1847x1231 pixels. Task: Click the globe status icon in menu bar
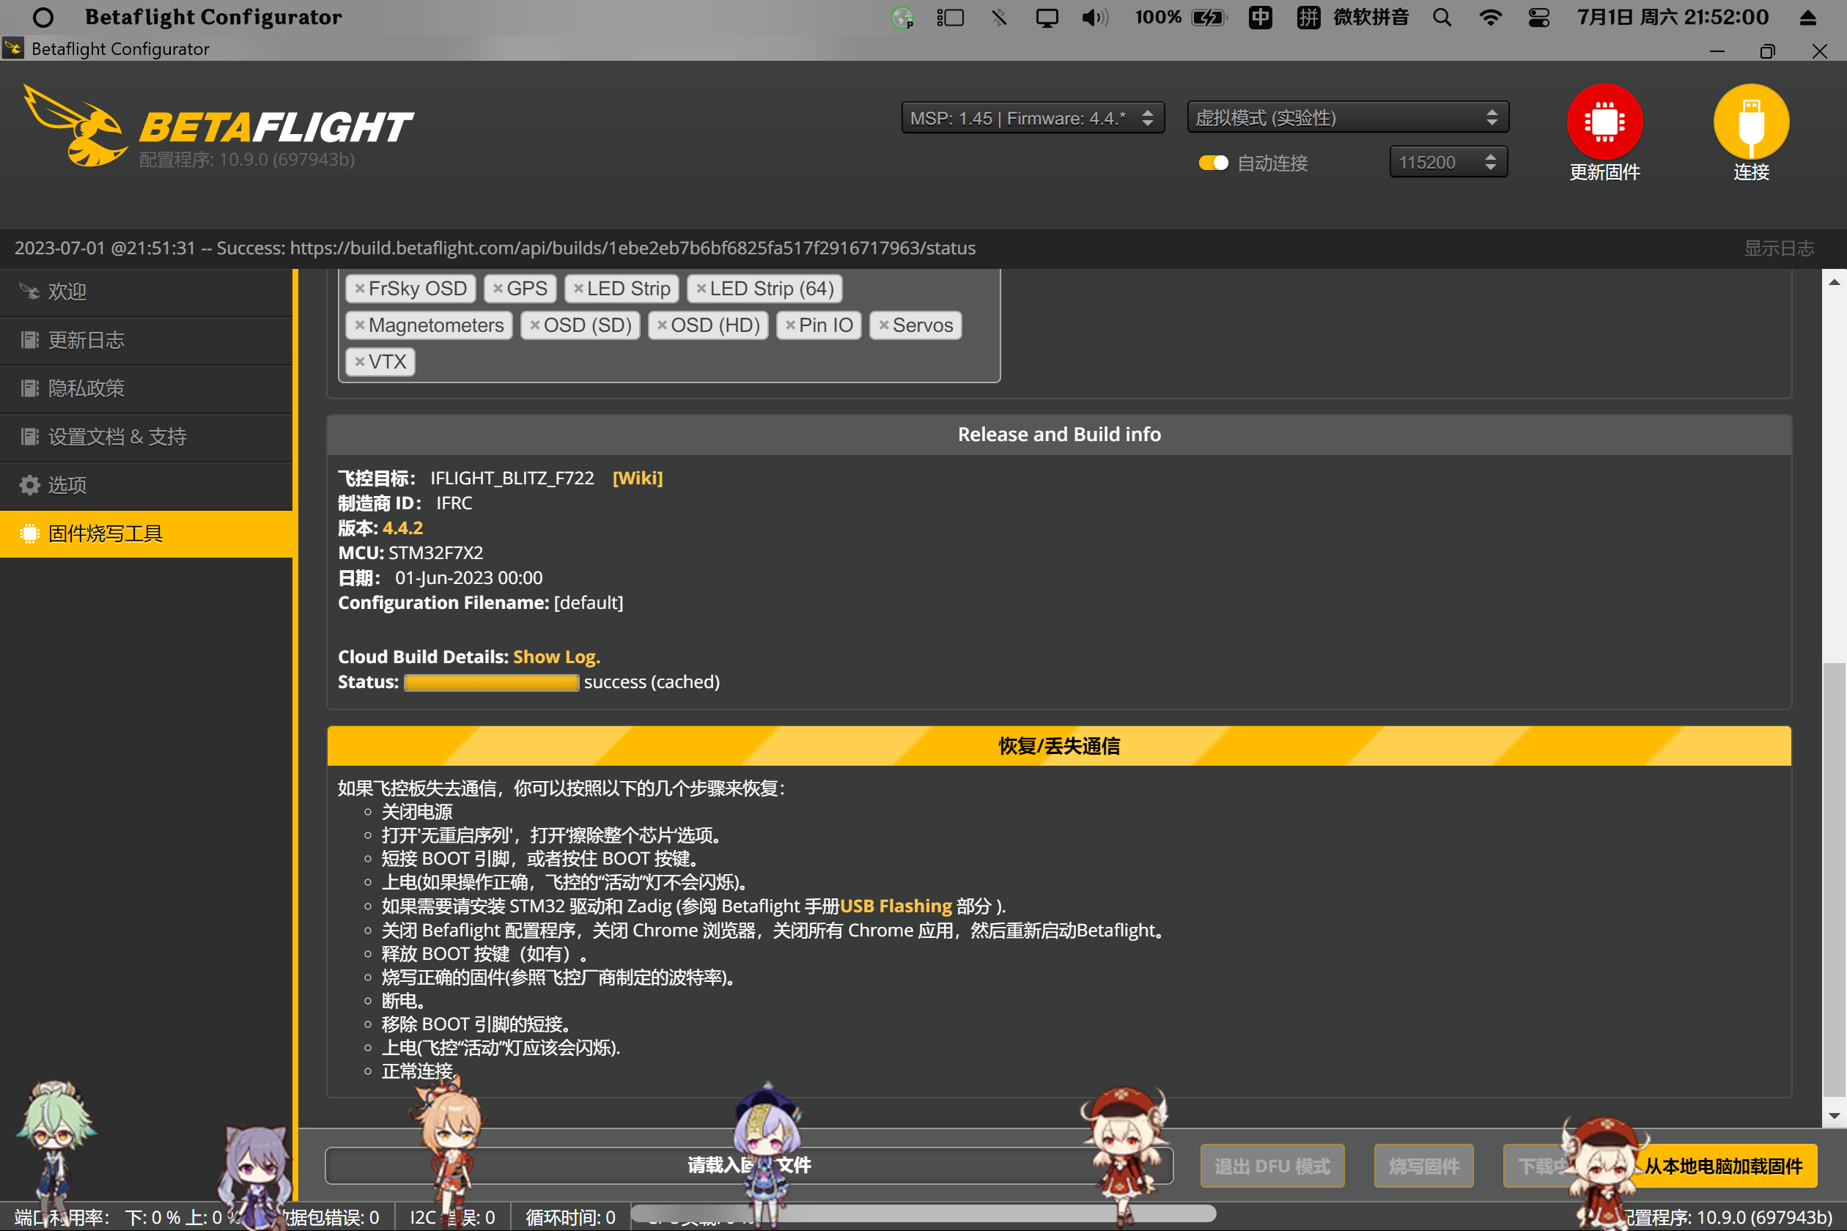902,18
